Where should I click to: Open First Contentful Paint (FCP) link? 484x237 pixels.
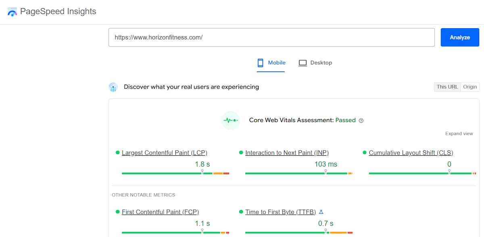point(161,212)
